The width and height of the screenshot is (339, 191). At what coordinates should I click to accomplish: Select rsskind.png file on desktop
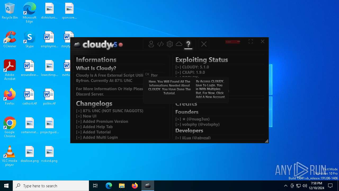click(x=49, y=154)
